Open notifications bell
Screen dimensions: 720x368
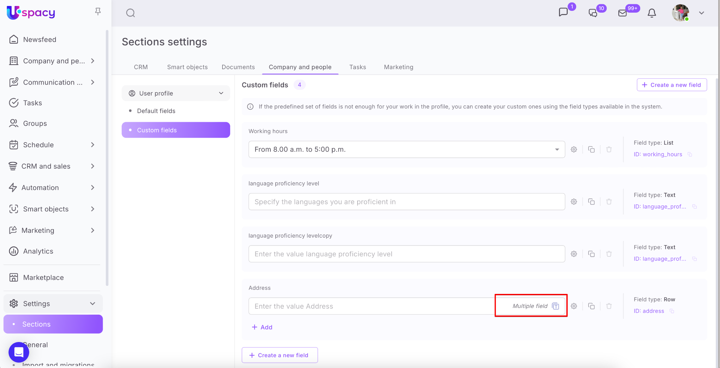click(651, 13)
